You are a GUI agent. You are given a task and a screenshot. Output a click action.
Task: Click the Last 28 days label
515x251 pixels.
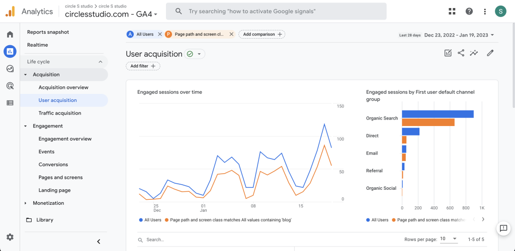409,35
